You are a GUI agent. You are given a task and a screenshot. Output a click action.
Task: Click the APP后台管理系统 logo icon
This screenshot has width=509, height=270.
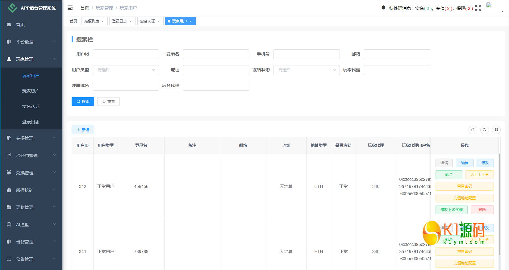(12, 8)
